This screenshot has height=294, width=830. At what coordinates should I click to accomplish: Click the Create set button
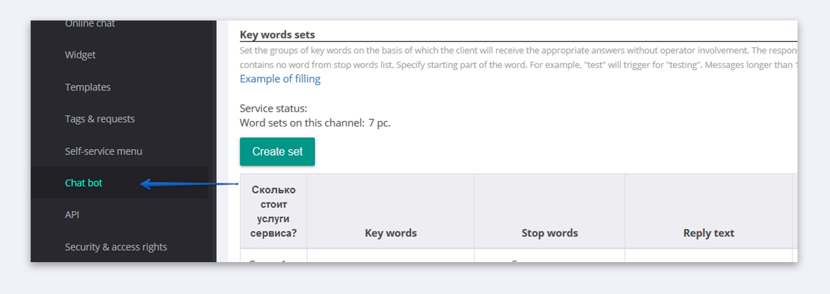(277, 152)
